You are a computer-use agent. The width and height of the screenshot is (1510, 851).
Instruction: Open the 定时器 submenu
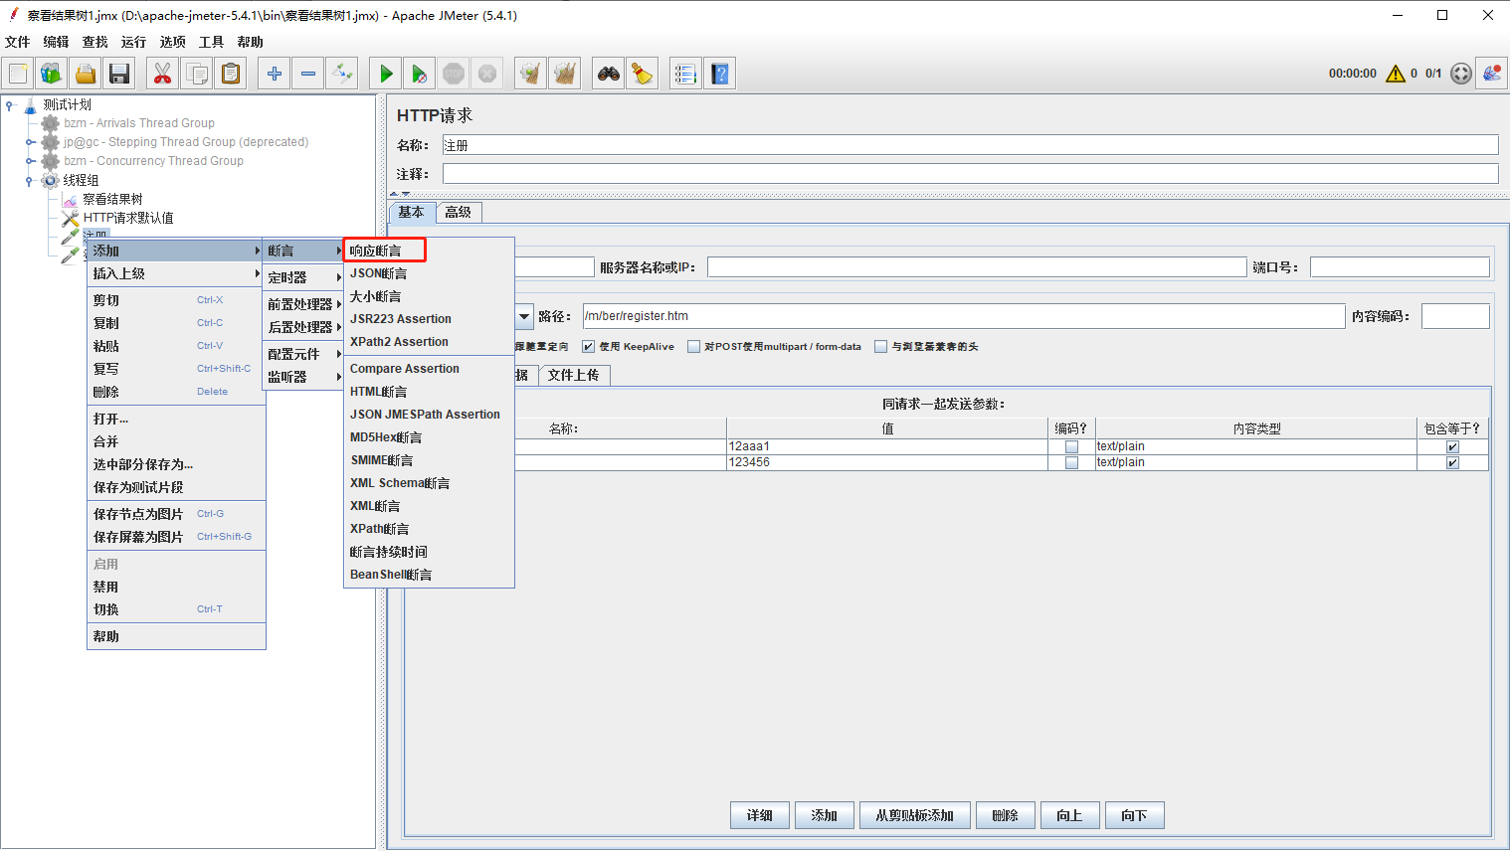click(x=303, y=277)
